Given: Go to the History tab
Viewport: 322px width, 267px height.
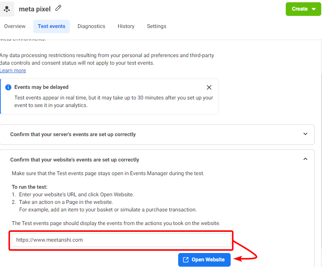Looking at the screenshot, I should point(126,26).
